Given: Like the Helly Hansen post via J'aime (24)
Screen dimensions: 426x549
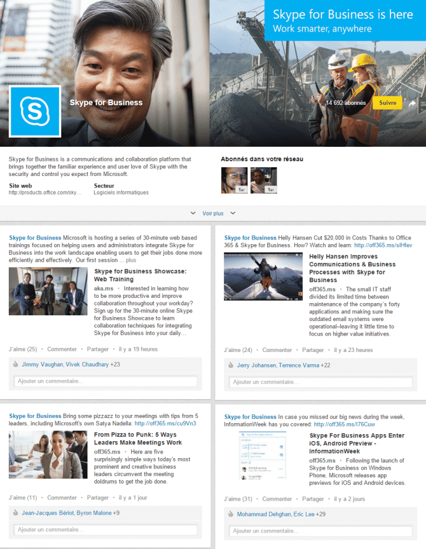Looking at the screenshot, I should (238, 350).
